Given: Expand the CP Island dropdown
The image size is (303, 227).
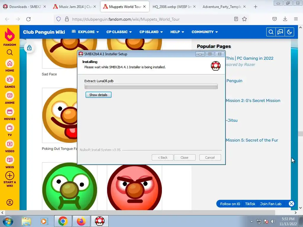Looking at the screenshot, I should pos(151,32).
